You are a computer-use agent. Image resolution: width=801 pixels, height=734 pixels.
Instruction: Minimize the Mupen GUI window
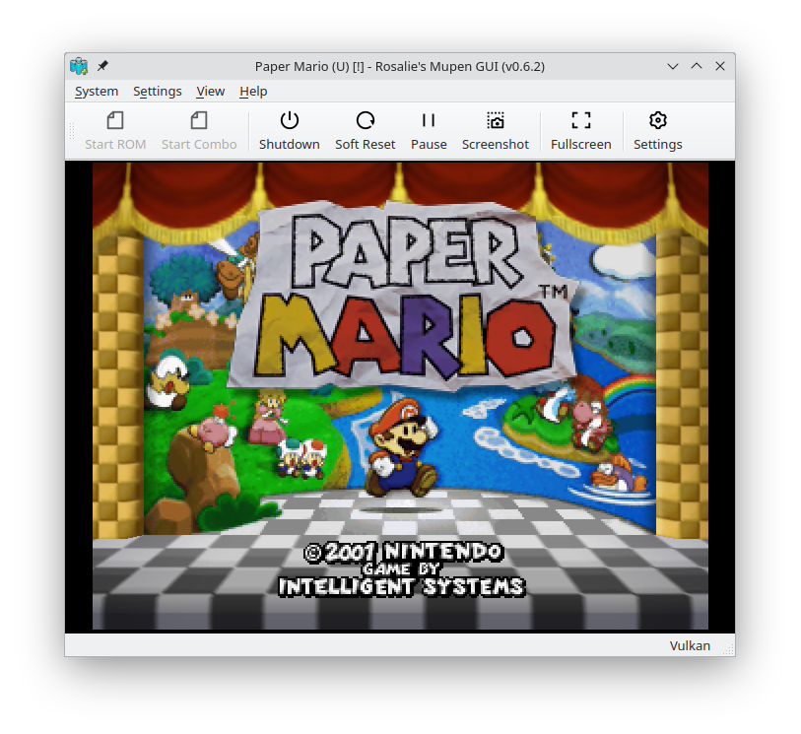673,66
